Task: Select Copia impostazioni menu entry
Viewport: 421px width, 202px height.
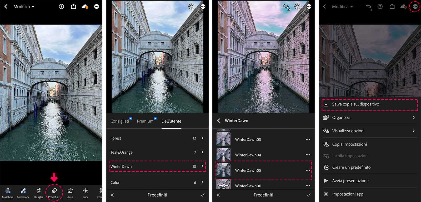Action: click(x=370, y=144)
